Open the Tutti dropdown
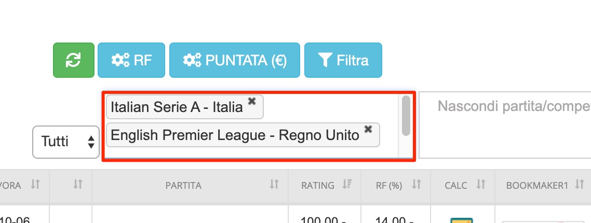Image resolution: width=591 pixels, height=223 pixels. pos(66,142)
